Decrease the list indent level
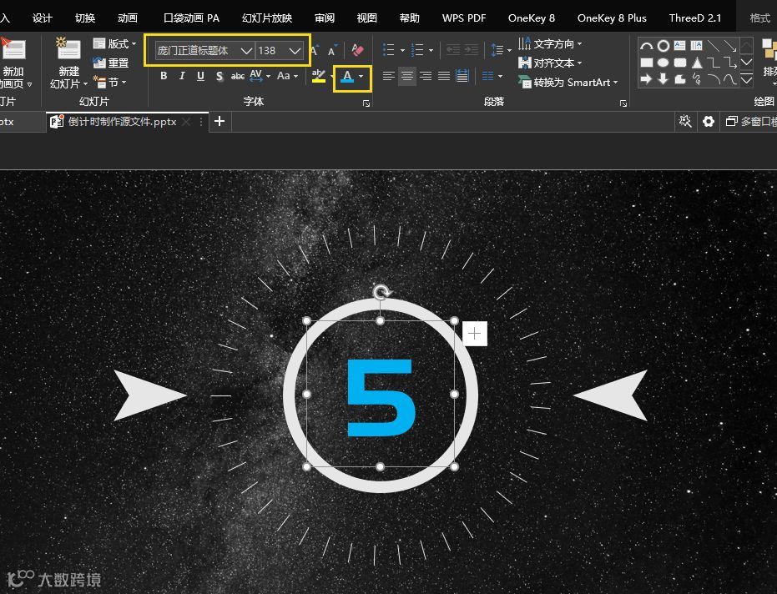 (453, 49)
